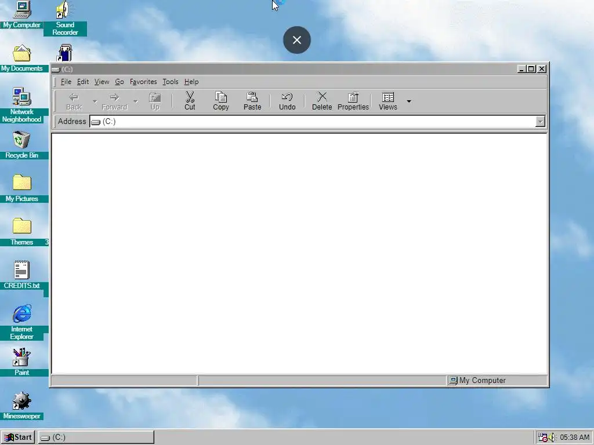This screenshot has width=594, height=445.
Task: Click the Start button
Action: 18,437
